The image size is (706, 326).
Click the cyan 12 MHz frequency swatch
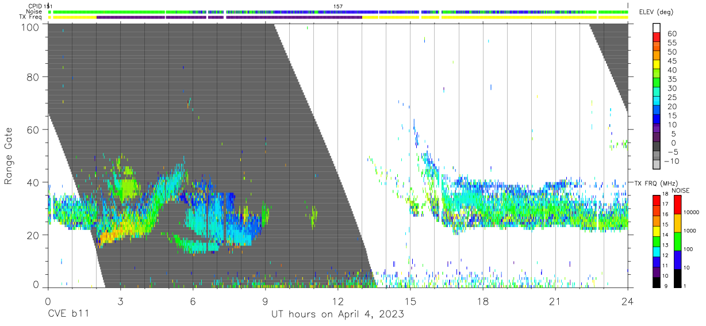tap(657, 252)
